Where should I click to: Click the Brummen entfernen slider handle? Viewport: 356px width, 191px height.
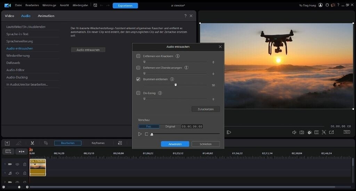pos(176,85)
